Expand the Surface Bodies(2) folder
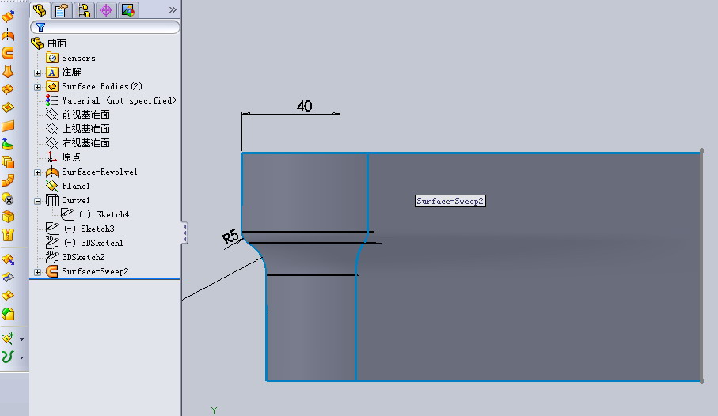 (37, 87)
